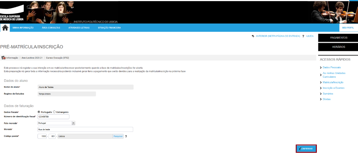Open Dívidas quick access link
The image size is (358, 162).
click(327, 99)
